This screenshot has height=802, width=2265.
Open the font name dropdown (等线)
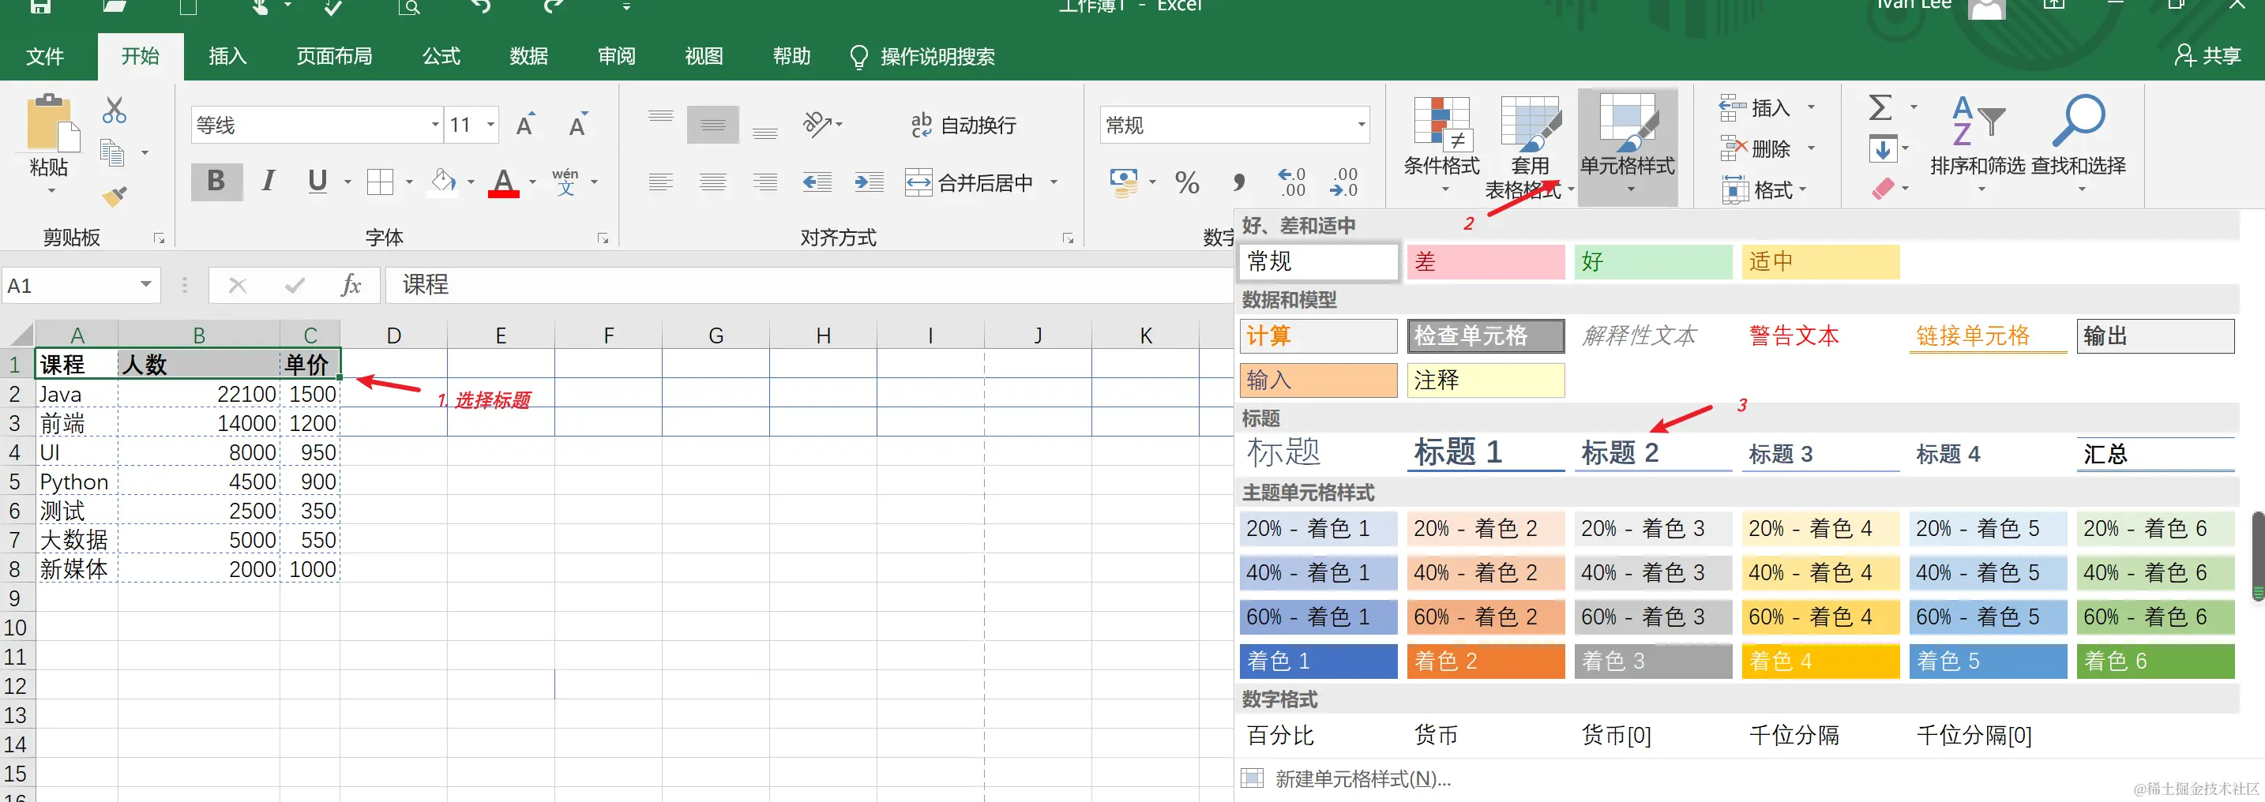pos(435,125)
